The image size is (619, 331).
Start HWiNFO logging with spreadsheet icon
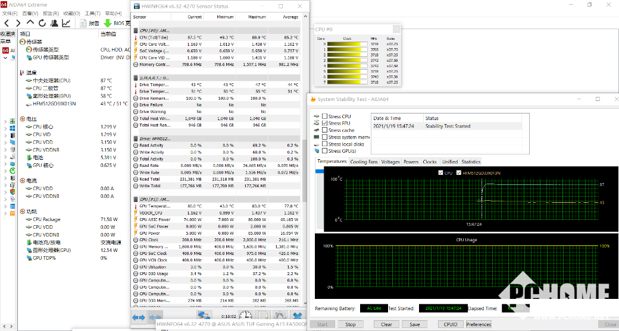(x=262, y=316)
